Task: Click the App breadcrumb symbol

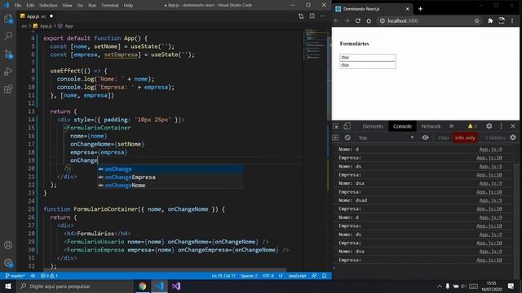Action: (x=65, y=26)
